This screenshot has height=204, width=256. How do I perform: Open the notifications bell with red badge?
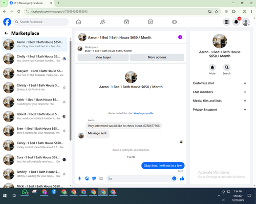[x=236, y=22]
